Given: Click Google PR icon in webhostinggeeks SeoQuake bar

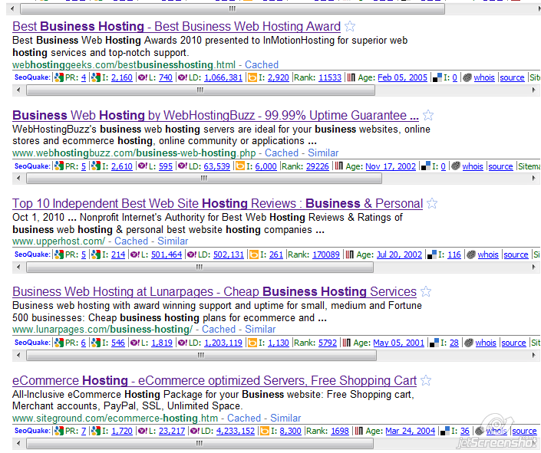Looking at the screenshot, I should click(x=59, y=77).
